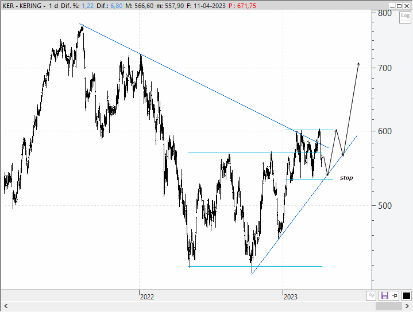Click the minimum value m: 557,90
Screen dimensions: 413x312
click(x=170, y=6)
